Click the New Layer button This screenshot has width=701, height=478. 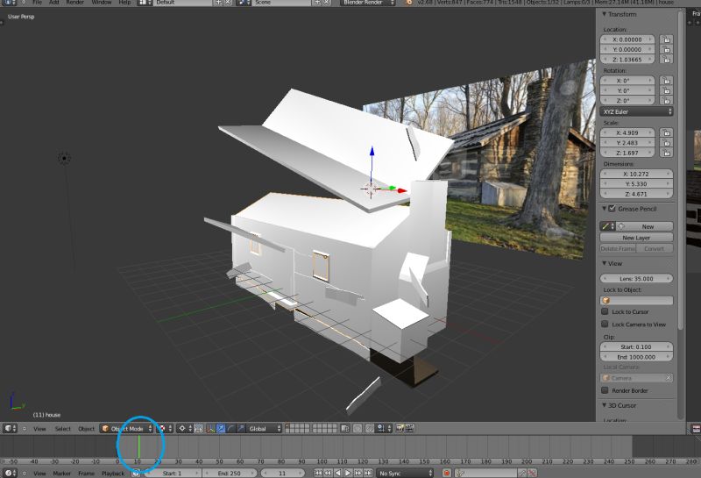click(636, 238)
